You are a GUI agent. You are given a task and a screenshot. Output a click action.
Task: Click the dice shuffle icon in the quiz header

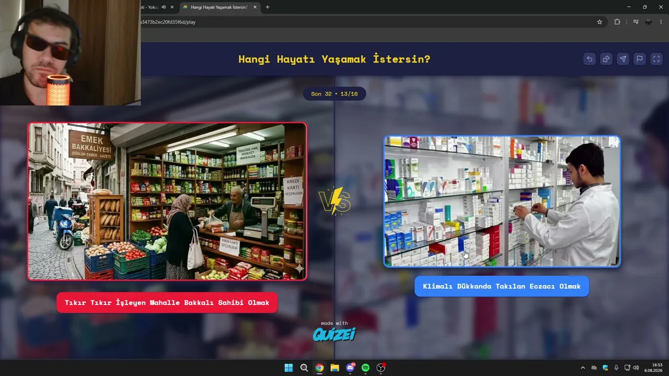[606, 59]
